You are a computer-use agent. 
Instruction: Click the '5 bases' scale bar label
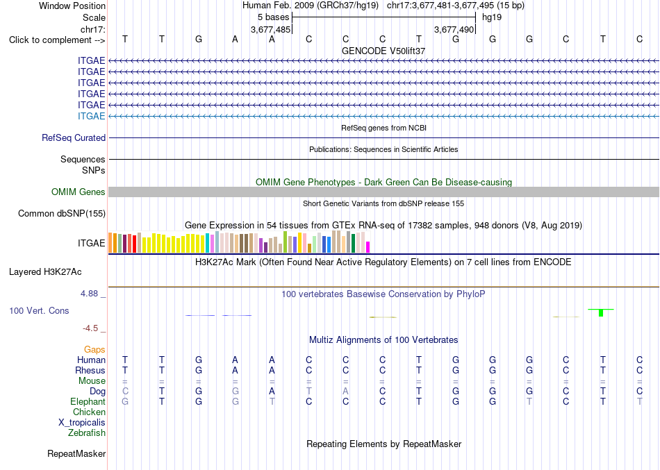(273, 17)
